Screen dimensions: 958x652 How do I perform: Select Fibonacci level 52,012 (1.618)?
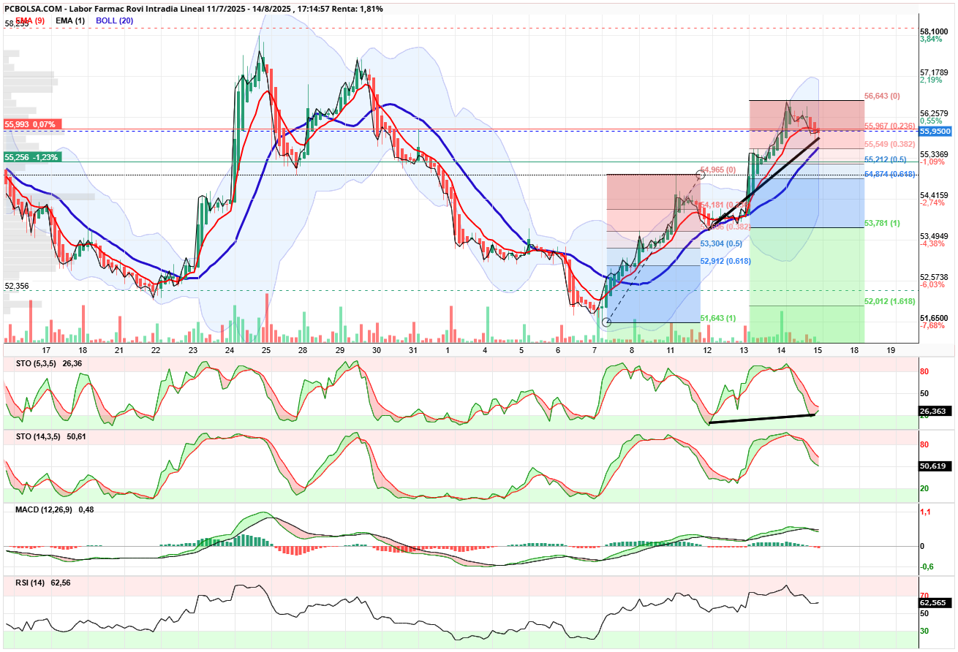[x=888, y=301]
